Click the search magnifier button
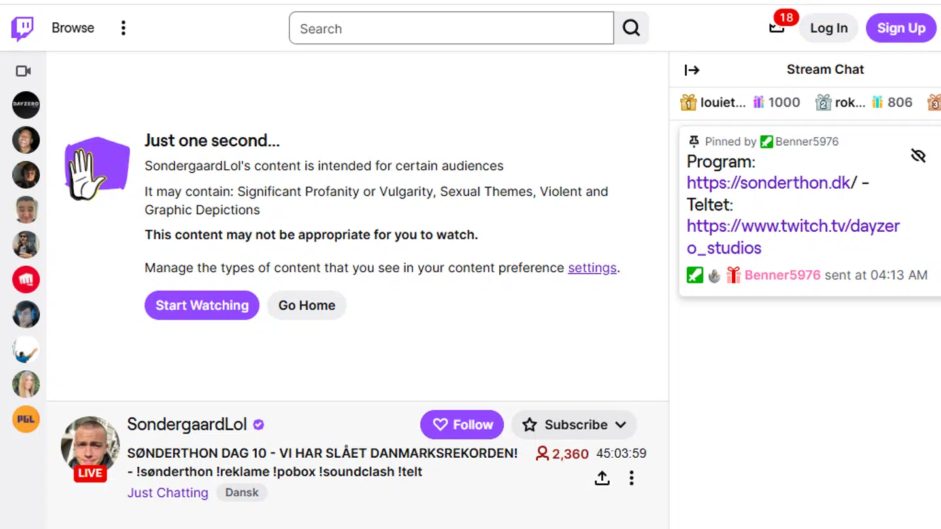The width and height of the screenshot is (941, 529). click(x=631, y=28)
